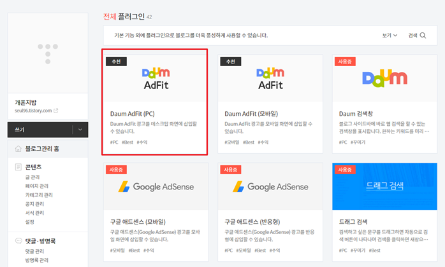445x267 pixels.
Task: Open the 구글 애드센스 (모바일) plugin title
Action: tap(138, 222)
